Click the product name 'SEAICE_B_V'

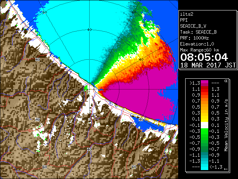pos(193,26)
